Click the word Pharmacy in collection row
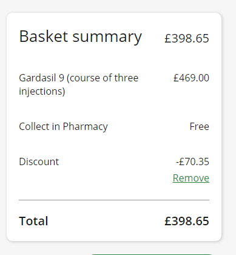This screenshot has height=255, width=236. click(85, 127)
